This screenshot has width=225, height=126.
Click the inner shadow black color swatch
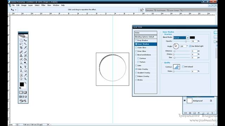point(192,37)
